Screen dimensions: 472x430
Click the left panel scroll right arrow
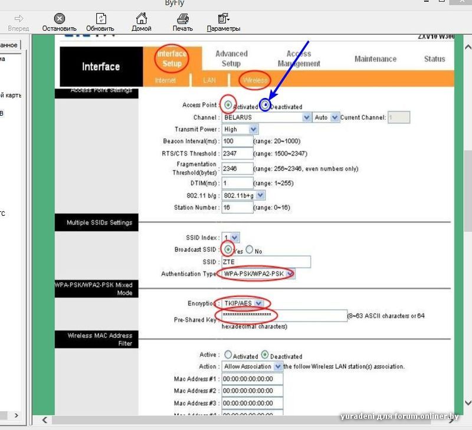click(17, 416)
